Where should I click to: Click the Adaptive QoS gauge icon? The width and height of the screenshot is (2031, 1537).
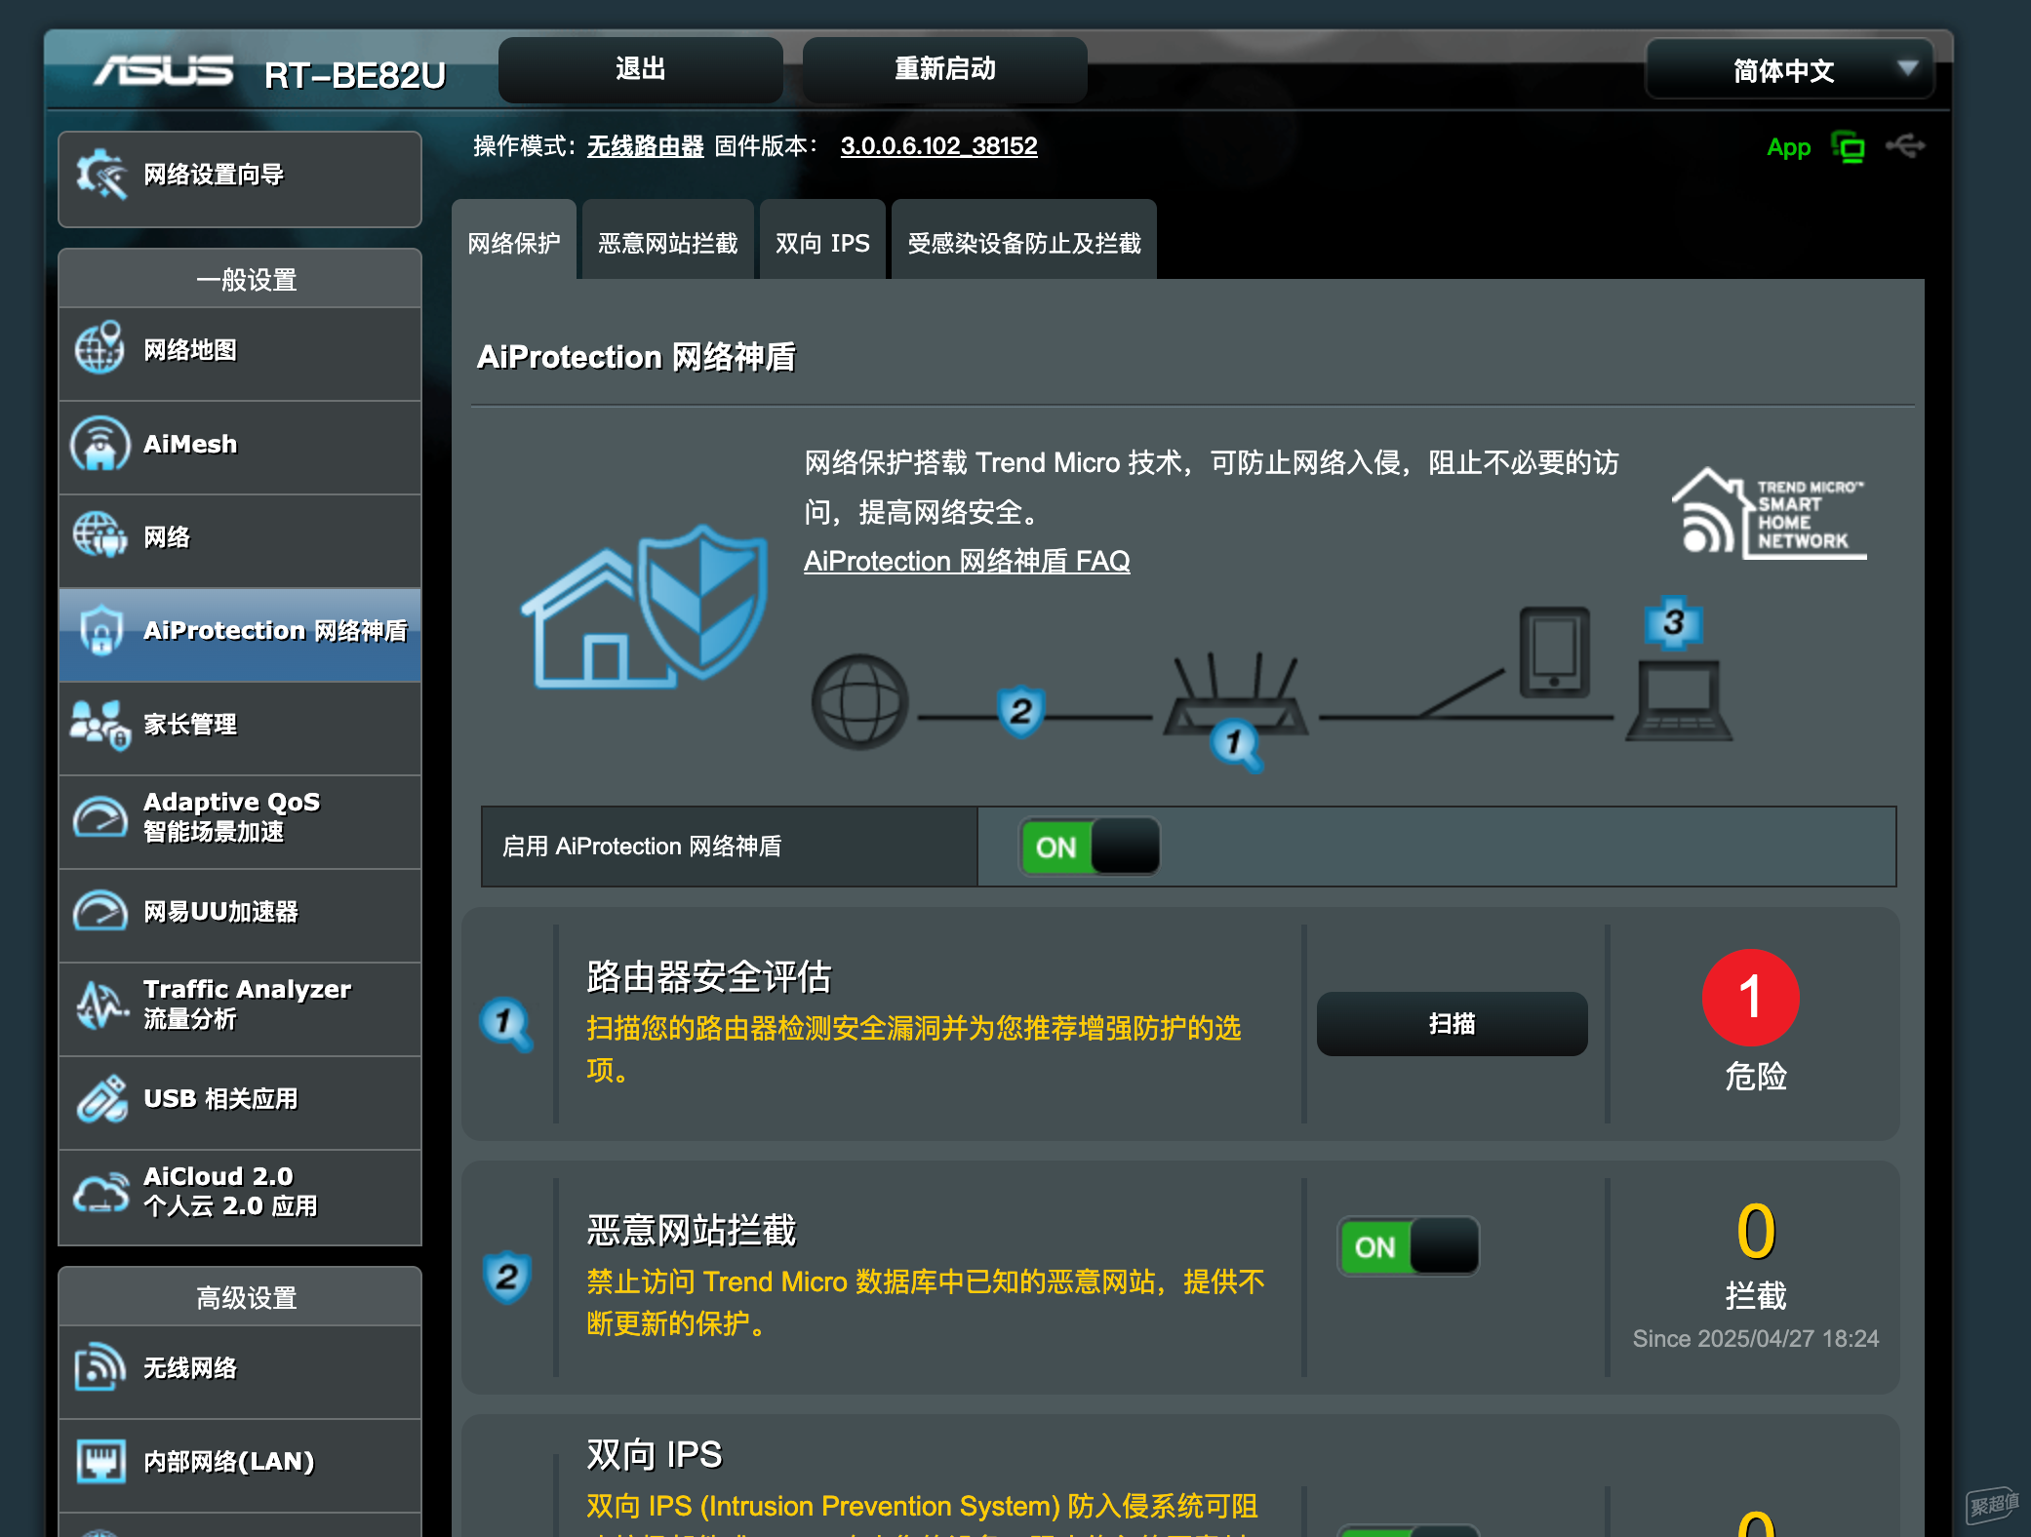pos(100,818)
